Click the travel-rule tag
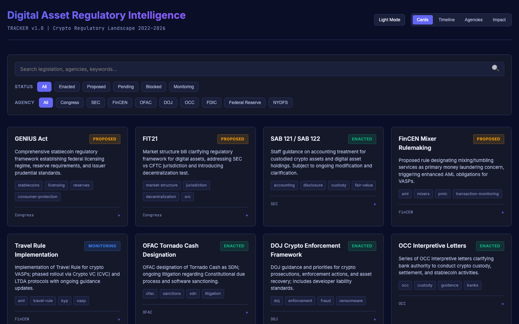 [x=43, y=301]
